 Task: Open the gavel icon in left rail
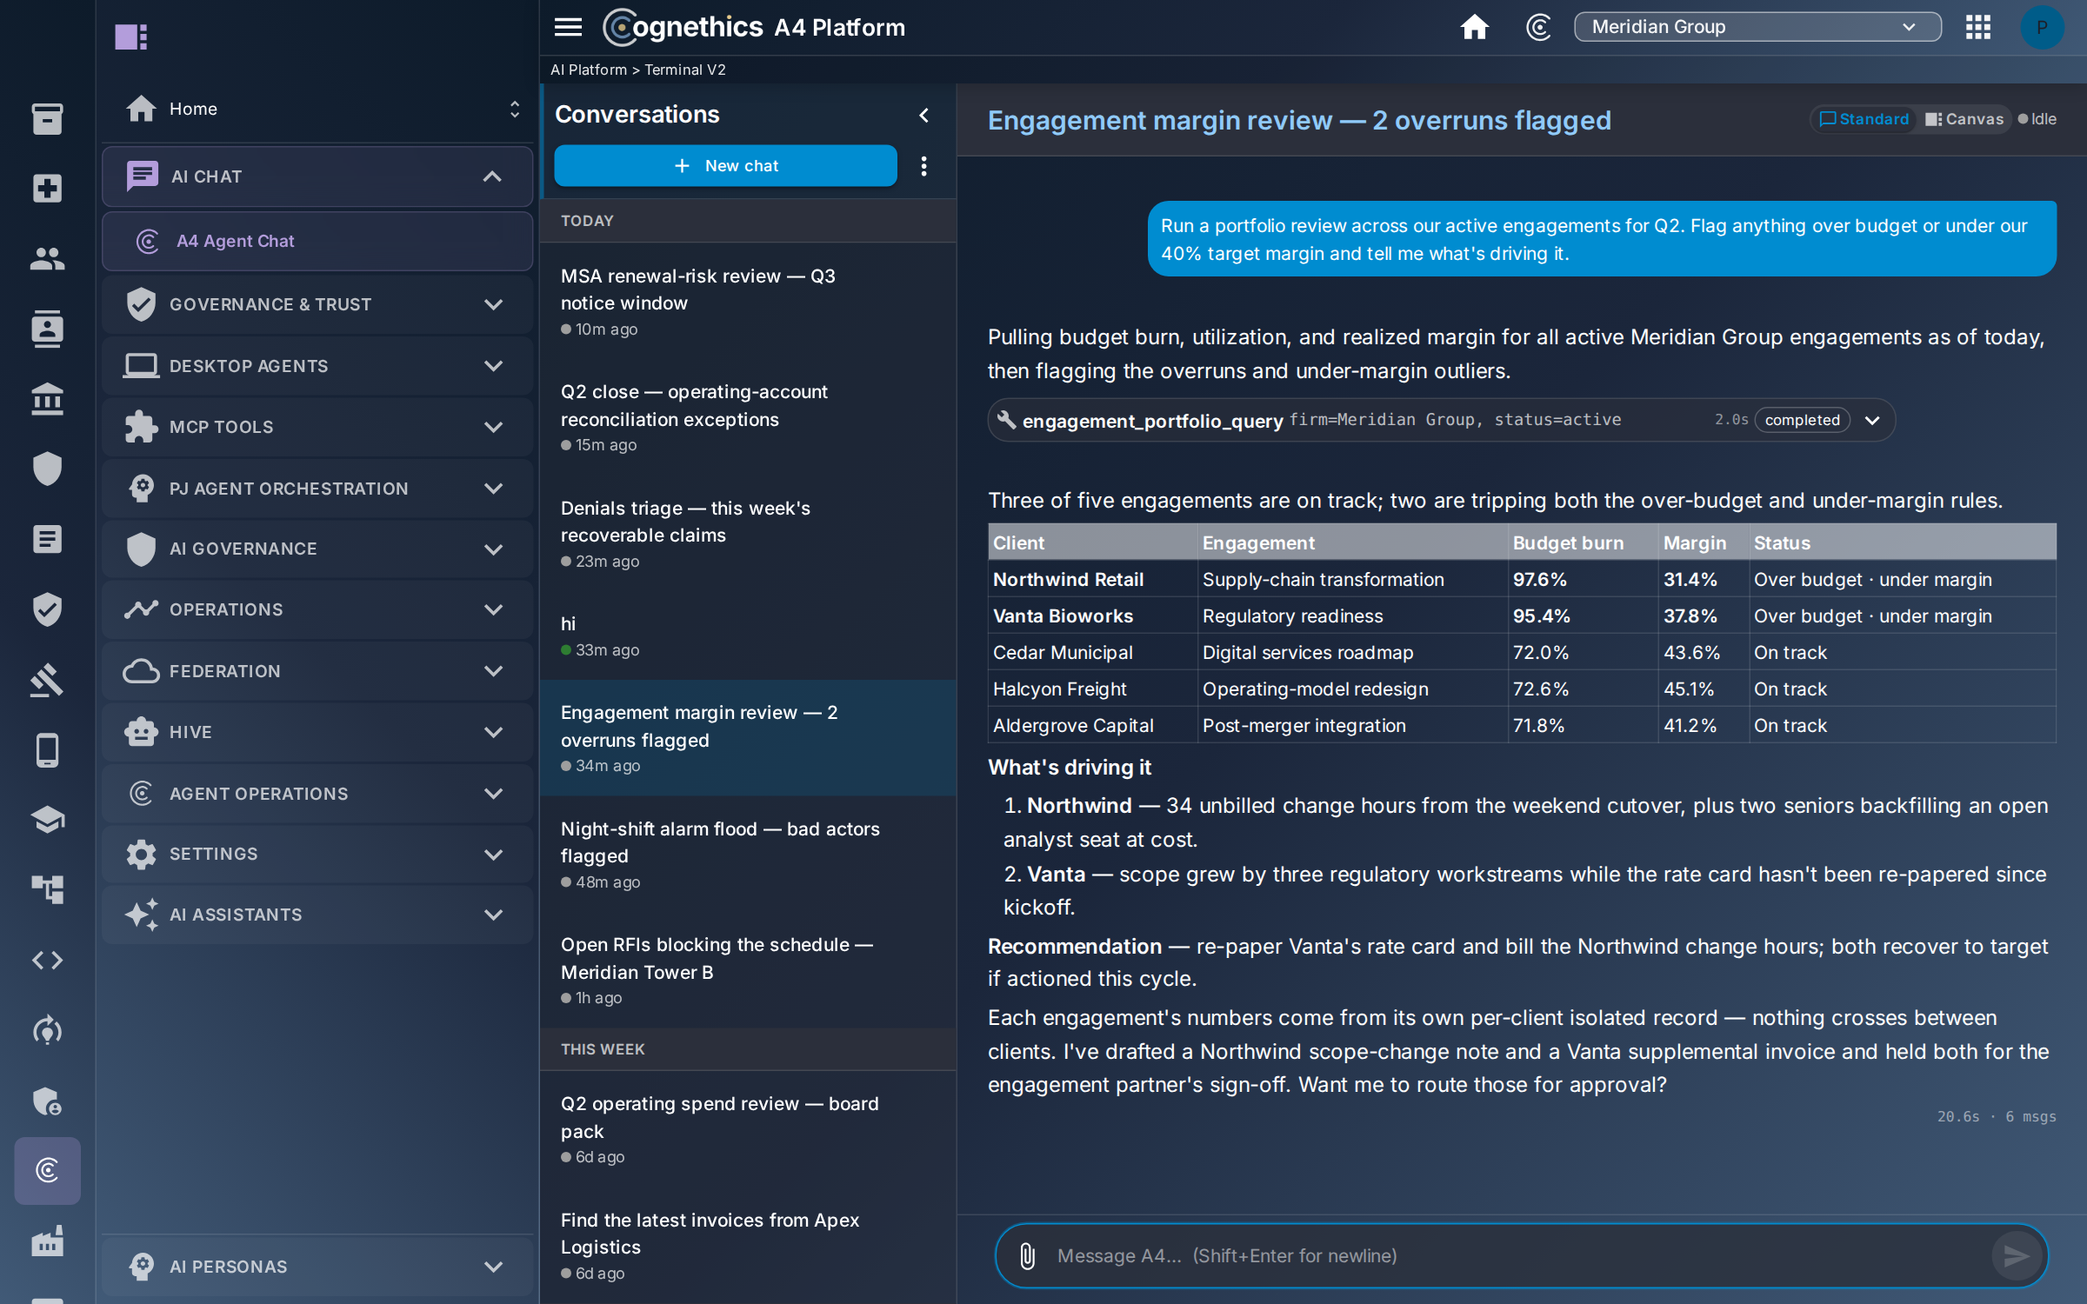(47, 680)
